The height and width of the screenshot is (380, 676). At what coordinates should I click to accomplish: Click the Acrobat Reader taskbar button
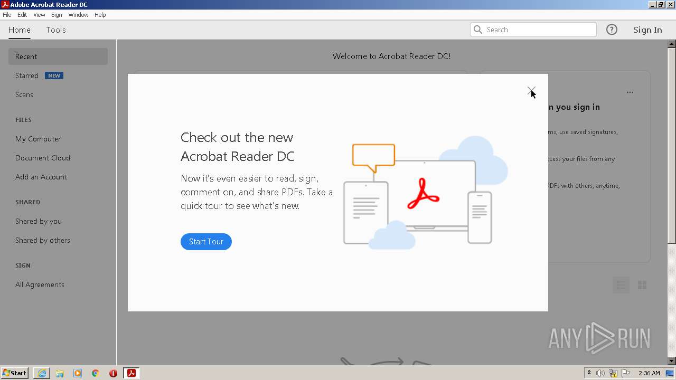(x=132, y=373)
